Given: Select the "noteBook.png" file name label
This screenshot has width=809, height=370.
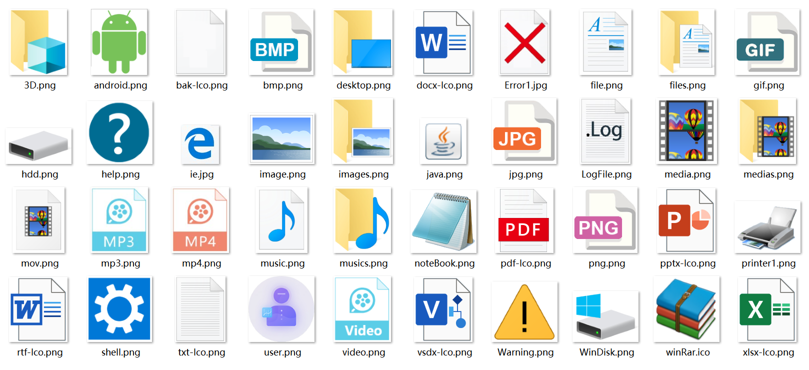Looking at the screenshot, I should click(444, 263).
